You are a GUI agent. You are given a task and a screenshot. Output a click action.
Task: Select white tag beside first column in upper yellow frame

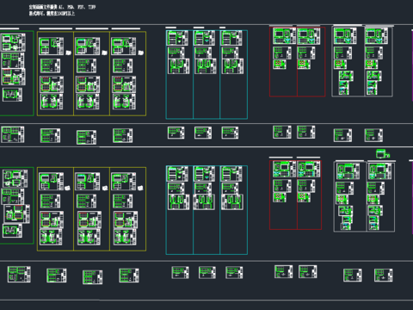[x=69, y=53]
